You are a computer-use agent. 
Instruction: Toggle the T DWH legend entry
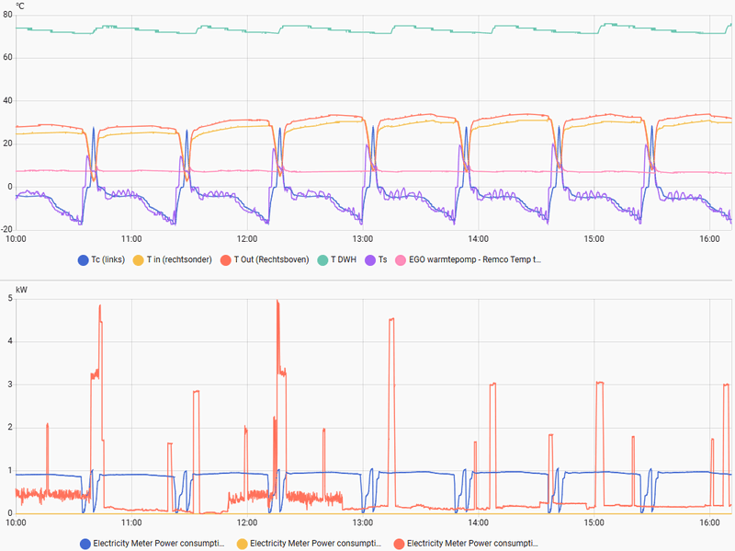point(337,259)
